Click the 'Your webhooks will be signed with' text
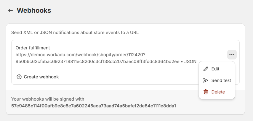Screen dimensions: 253x121 [48, 99]
